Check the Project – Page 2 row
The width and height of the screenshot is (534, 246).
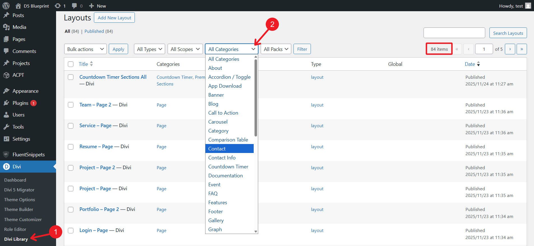click(71, 168)
